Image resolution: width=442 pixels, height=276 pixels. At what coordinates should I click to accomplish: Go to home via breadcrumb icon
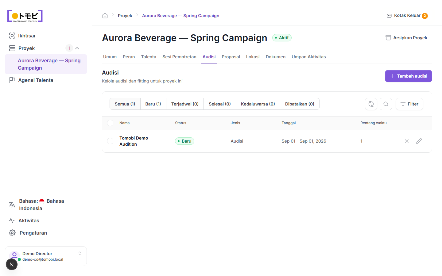point(105,16)
